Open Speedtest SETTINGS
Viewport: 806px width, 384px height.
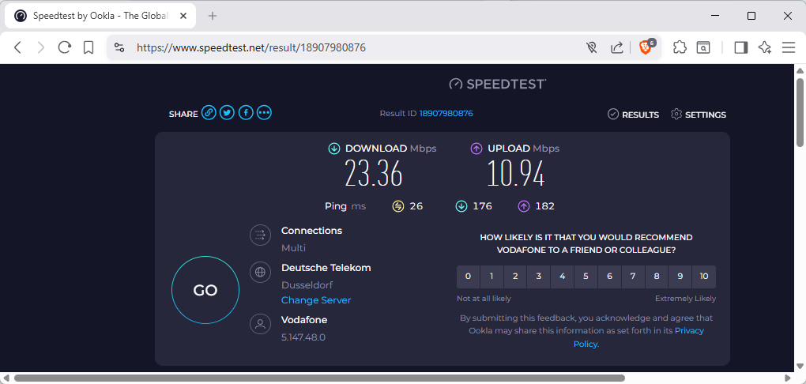pyautogui.click(x=698, y=115)
